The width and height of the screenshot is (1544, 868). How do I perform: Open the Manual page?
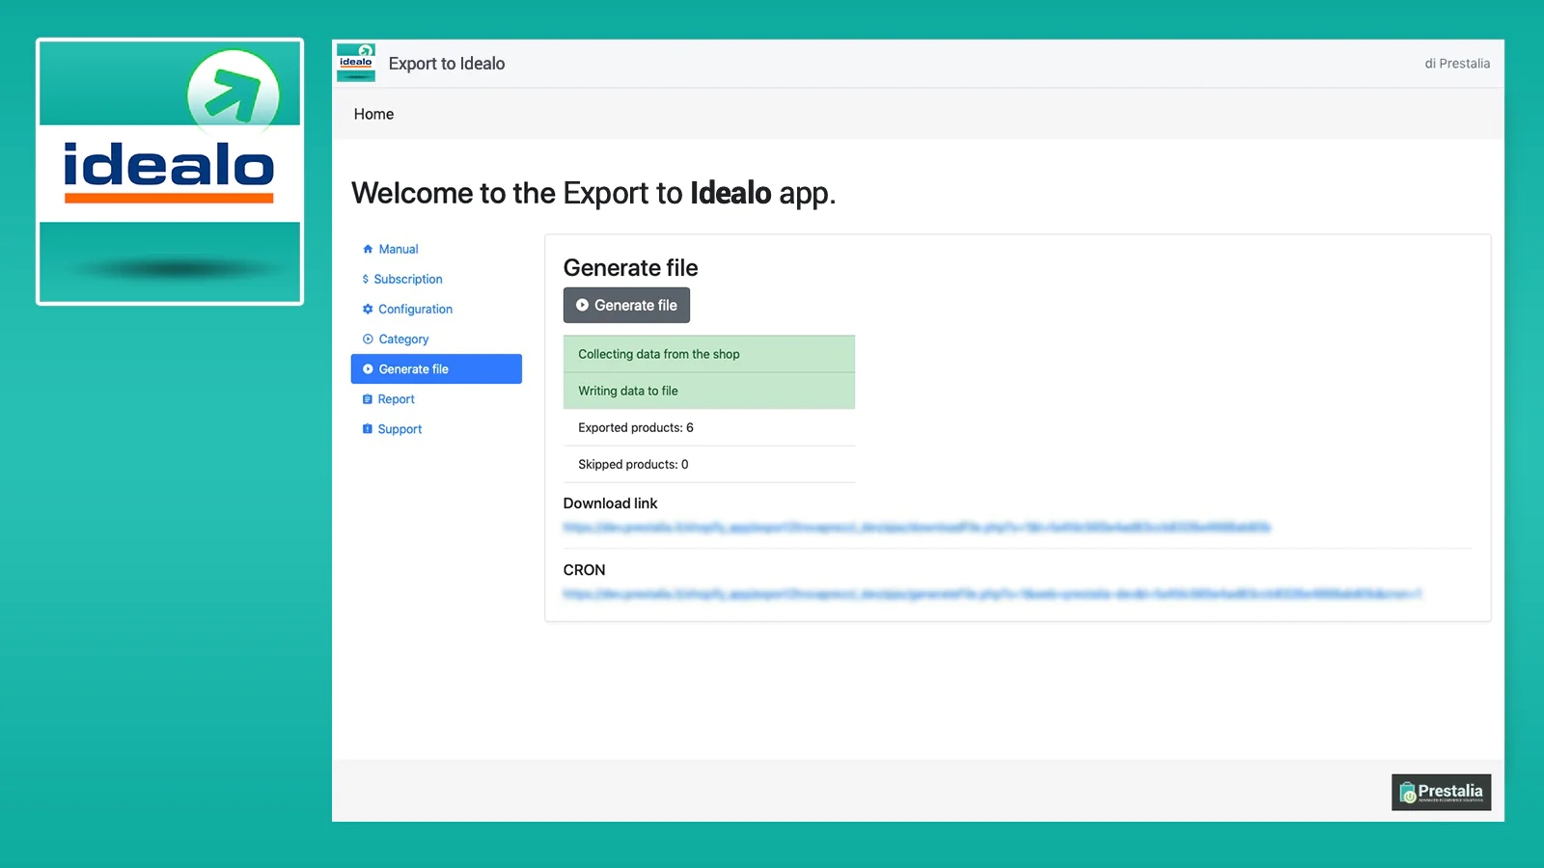pos(399,249)
